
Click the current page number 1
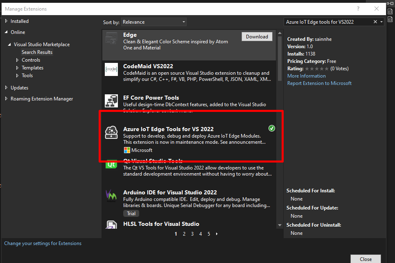point(176,234)
